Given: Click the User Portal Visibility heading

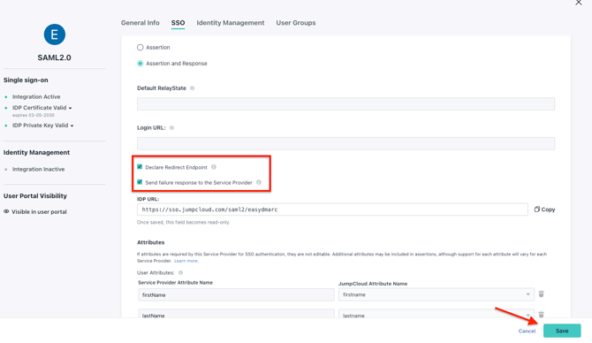Looking at the screenshot, I should (35, 195).
